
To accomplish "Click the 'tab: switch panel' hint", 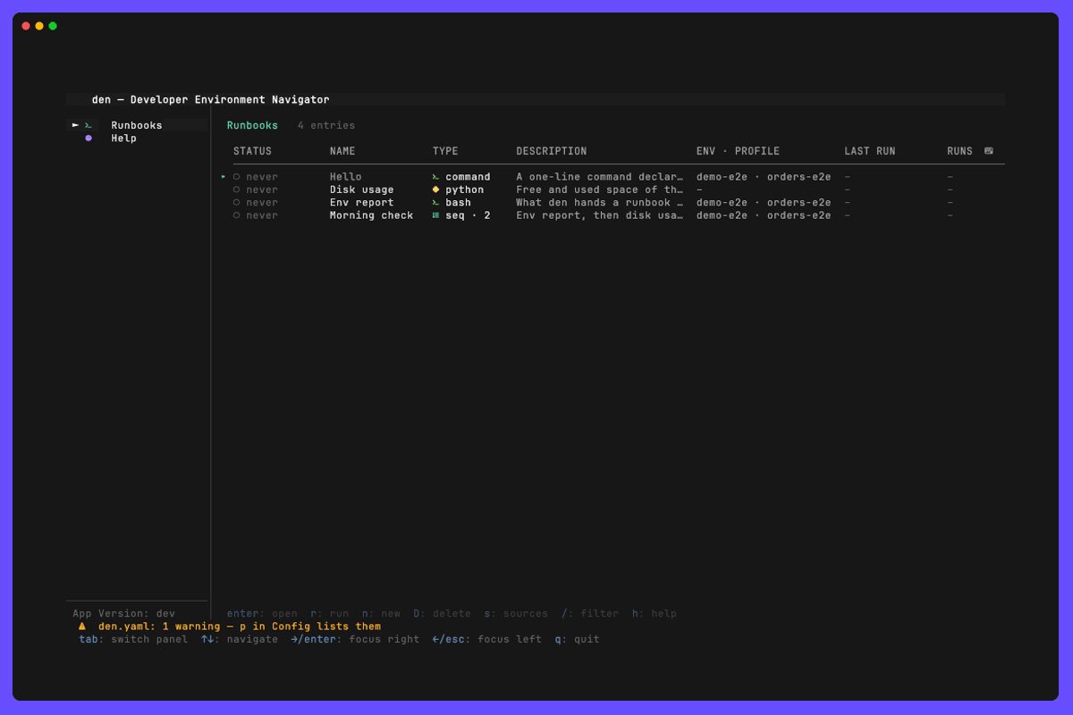I will [134, 639].
